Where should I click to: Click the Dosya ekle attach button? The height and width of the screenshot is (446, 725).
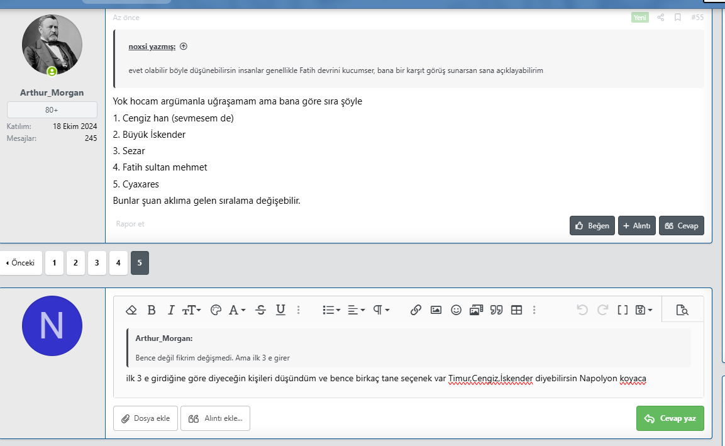point(145,418)
